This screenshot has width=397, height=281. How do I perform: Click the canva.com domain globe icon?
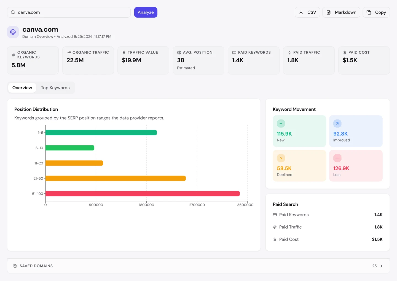(x=13, y=32)
